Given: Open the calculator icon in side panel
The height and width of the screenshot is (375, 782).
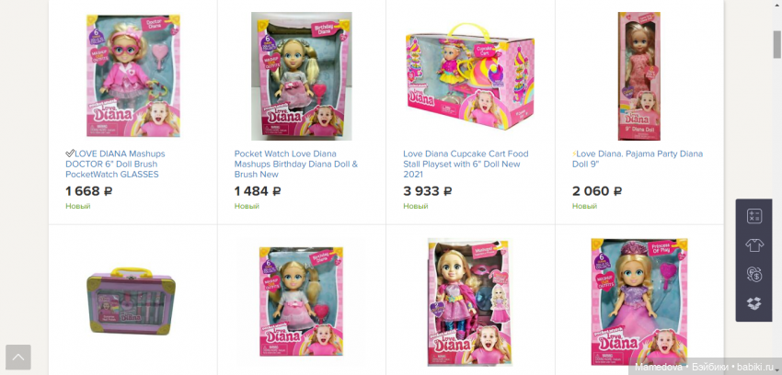Looking at the screenshot, I should pyautogui.click(x=754, y=216).
